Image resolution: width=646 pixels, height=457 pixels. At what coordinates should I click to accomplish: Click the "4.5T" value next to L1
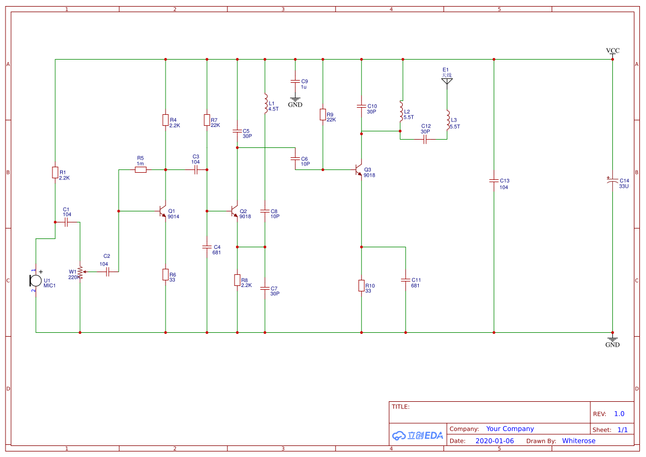point(274,109)
